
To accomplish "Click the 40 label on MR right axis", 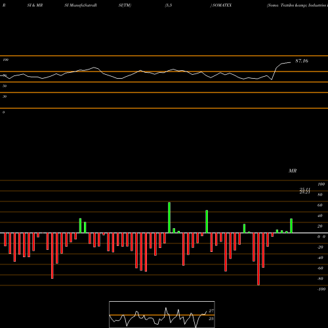I will click(x=320, y=216).
